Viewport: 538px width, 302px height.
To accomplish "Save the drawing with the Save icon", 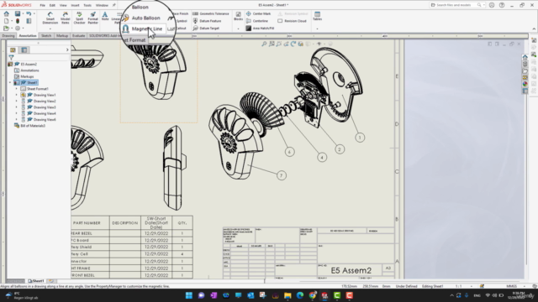I will coord(18,13).
